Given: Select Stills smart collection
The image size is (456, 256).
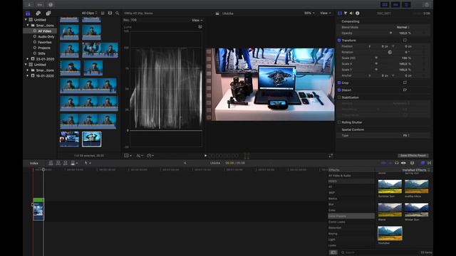Looking at the screenshot, I should pyautogui.click(x=41, y=53).
